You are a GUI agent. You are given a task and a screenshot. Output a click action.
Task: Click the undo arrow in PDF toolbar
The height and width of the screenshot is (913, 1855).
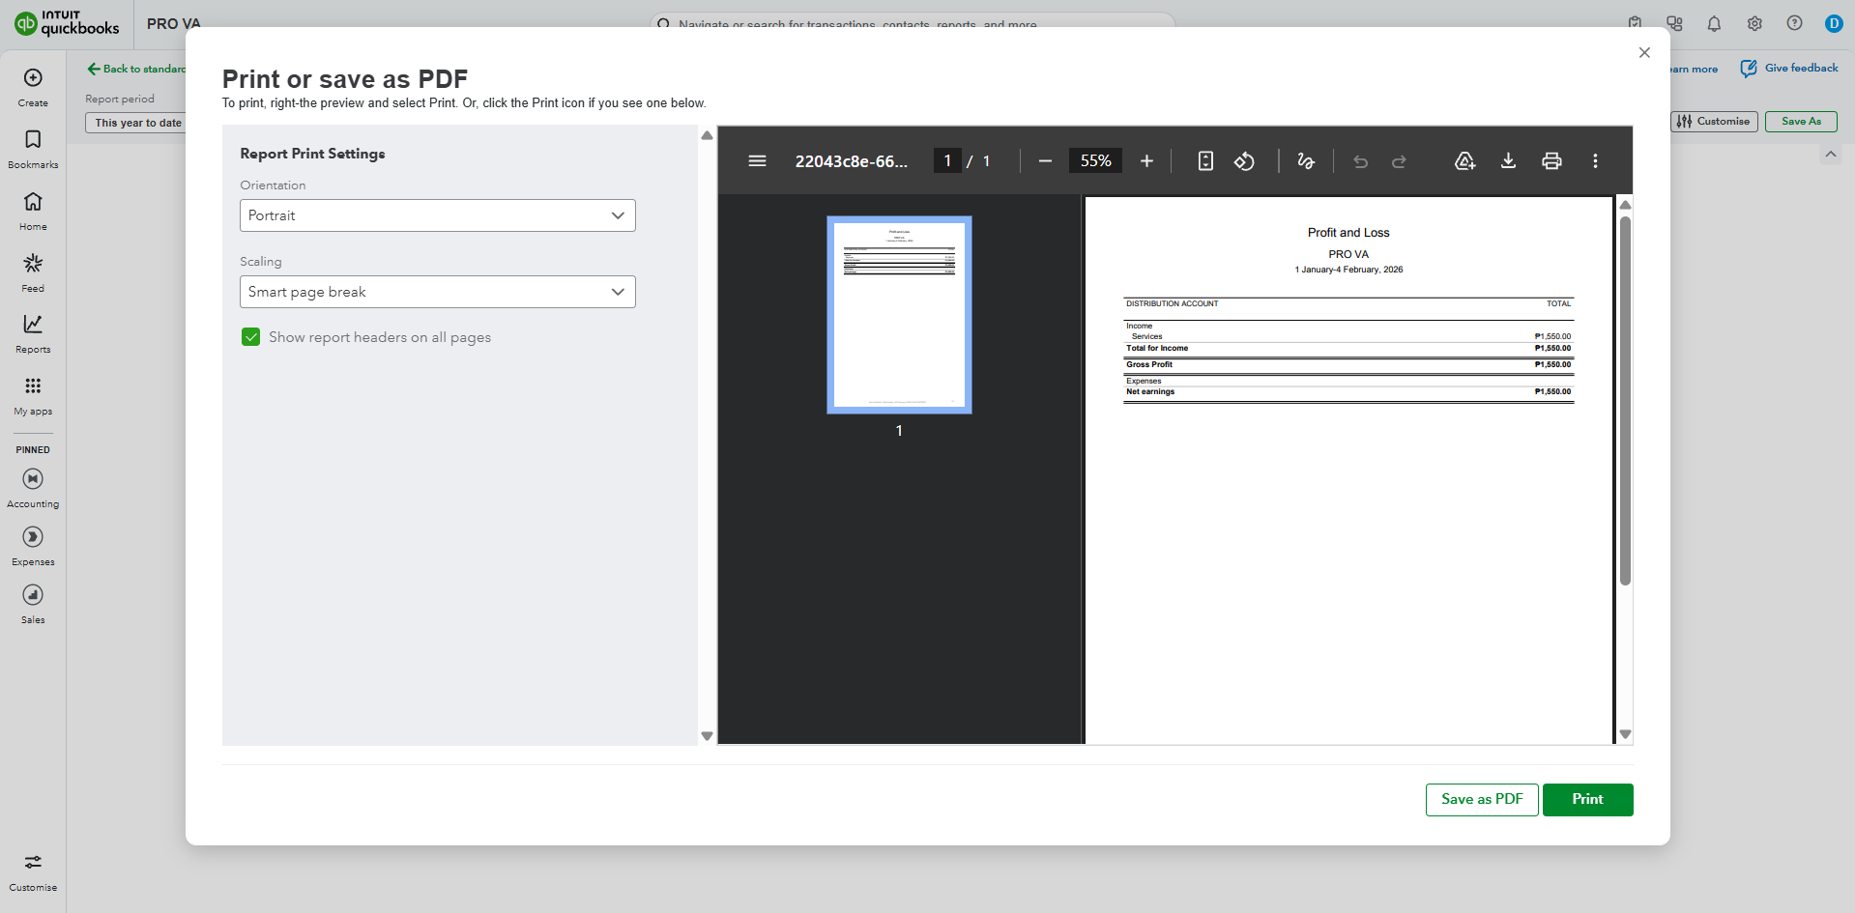[1360, 161]
